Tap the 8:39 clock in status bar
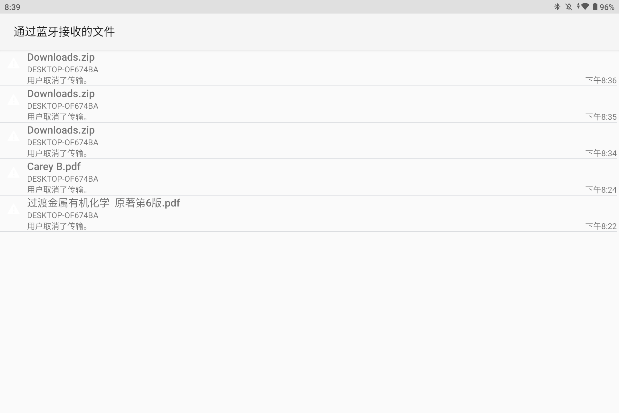619x413 pixels. (x=12, y=7)
